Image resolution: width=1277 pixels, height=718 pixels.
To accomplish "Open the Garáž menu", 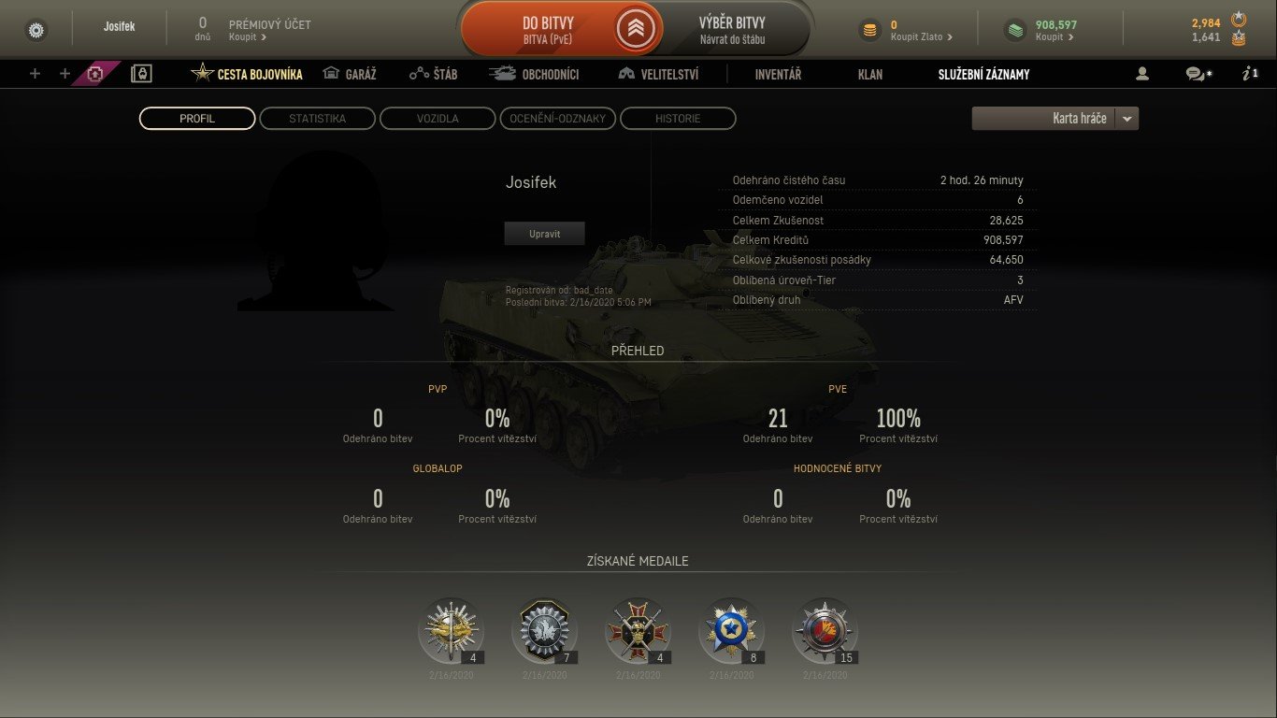I will (349, 74).
